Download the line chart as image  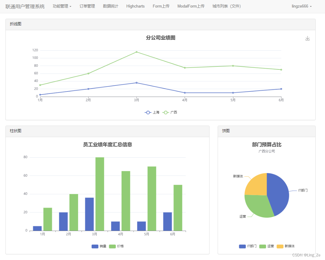[307, 38]
